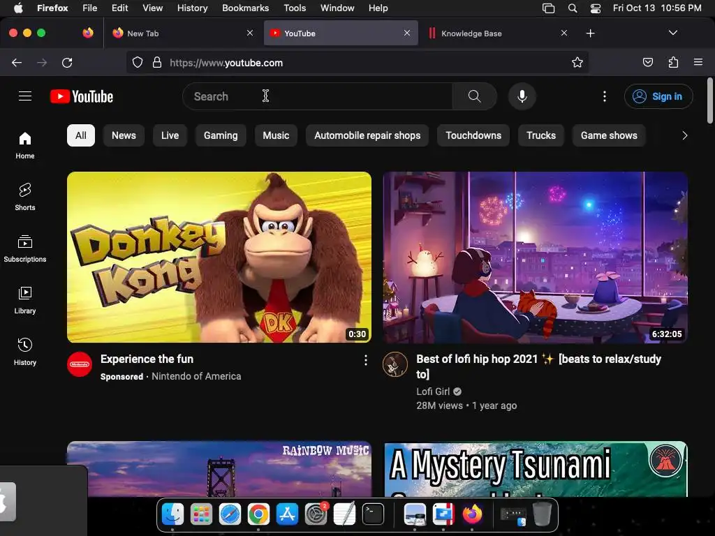Image resolution: width=715 pixels, height=536 pixels.
Task: Open options for Experience the fun ad
Action: pyautogui.click(x=365, y=361)
